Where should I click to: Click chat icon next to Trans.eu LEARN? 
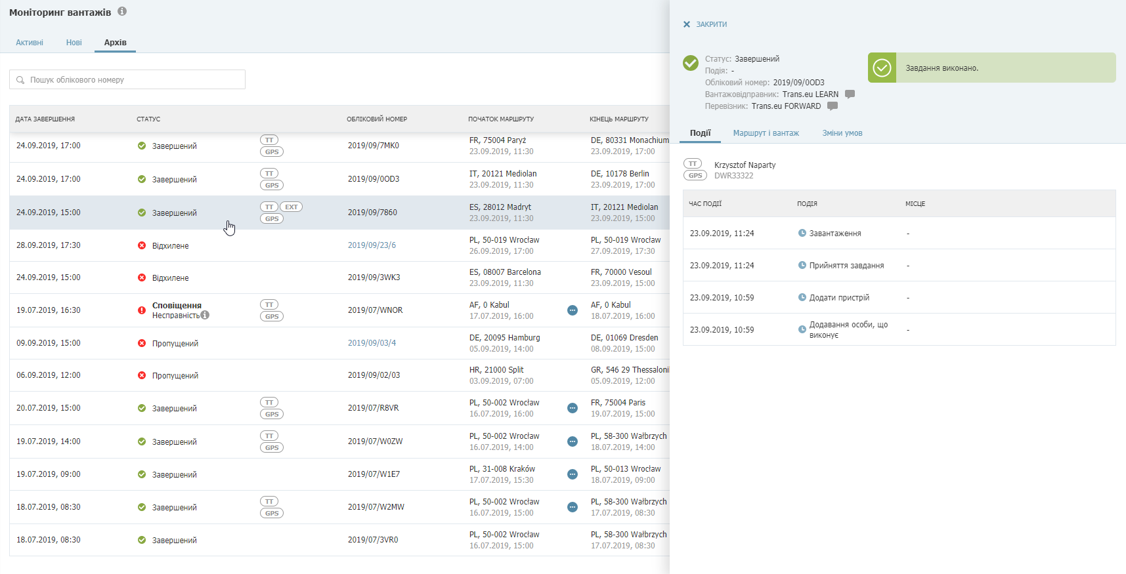850,94
